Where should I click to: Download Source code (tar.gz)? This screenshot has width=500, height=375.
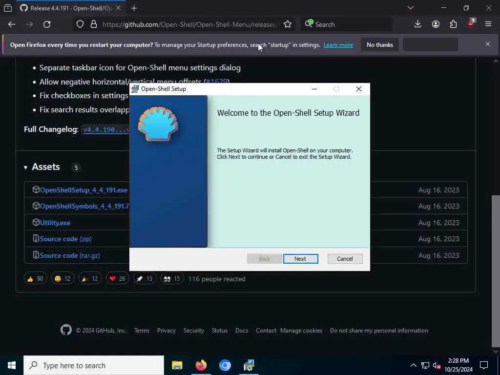pos(70,255)
